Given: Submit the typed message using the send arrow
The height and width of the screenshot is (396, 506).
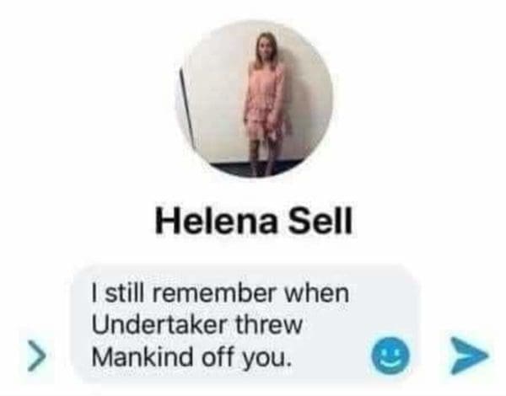Looking at the screenshot, I should click(x=470, y=356).
